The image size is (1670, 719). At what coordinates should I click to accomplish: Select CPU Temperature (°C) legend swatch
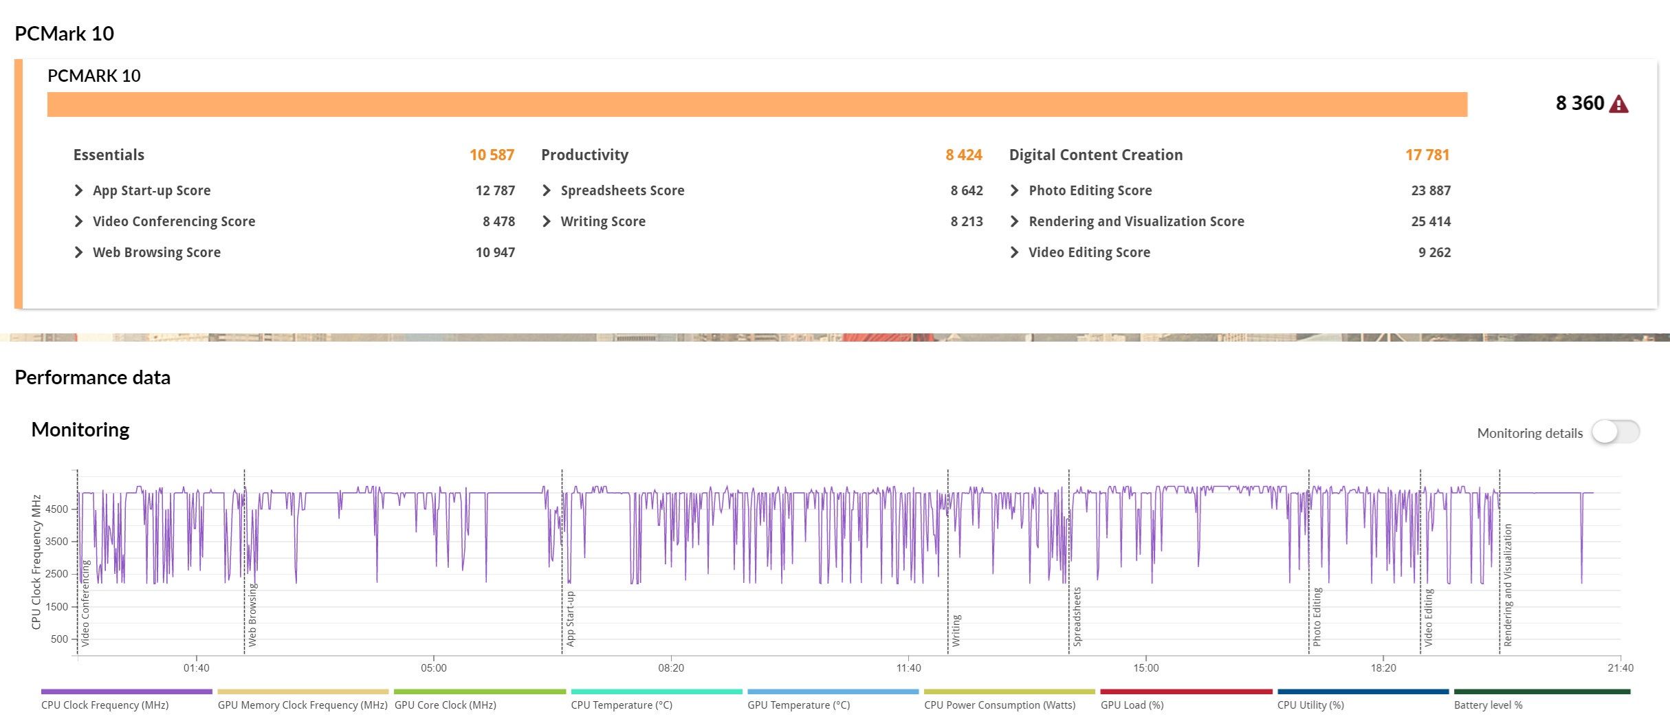(x=657, y=692)
